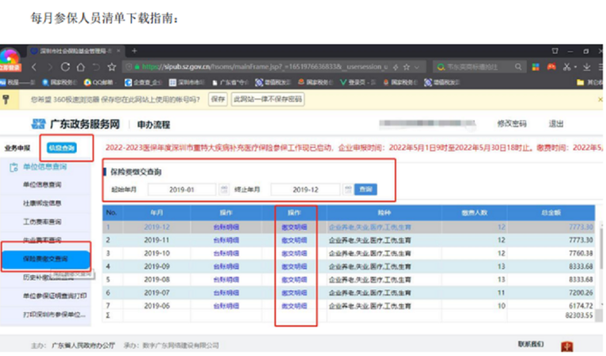The height and width of the screenshot is (356, 606).
Task: Click the scissors screenshot tool icon
Action: point(566,67)
